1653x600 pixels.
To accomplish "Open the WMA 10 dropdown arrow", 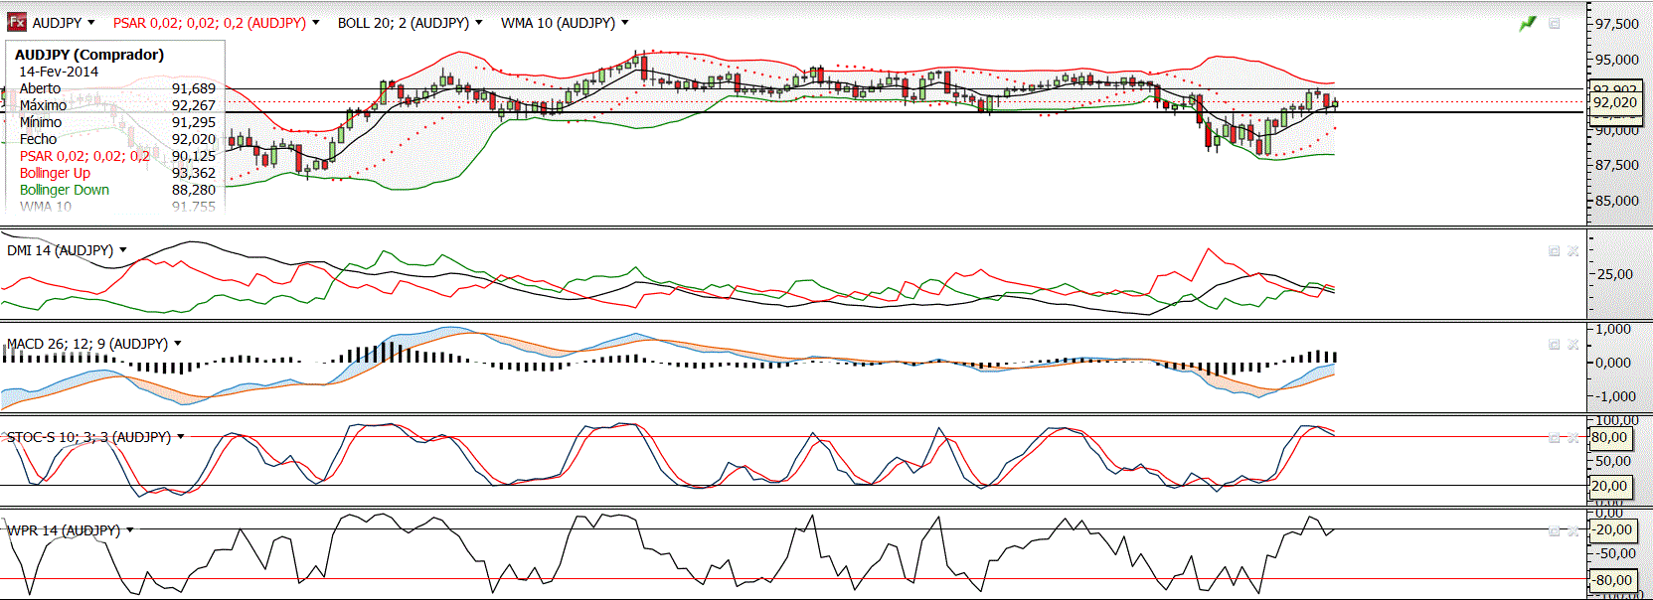I will click(x=625, y=23).
